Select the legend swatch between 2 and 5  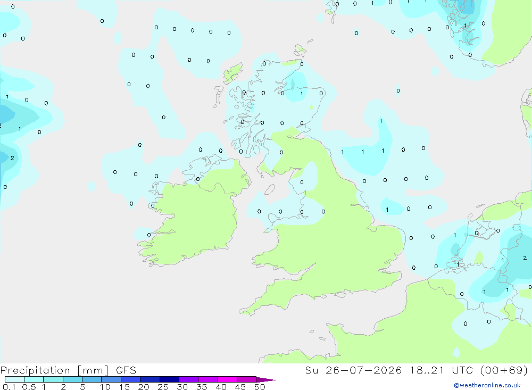[x=72, y=379]
